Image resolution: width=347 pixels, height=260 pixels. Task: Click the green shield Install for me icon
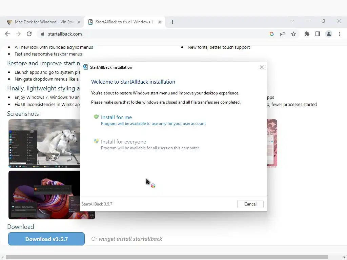coord(96,117)
